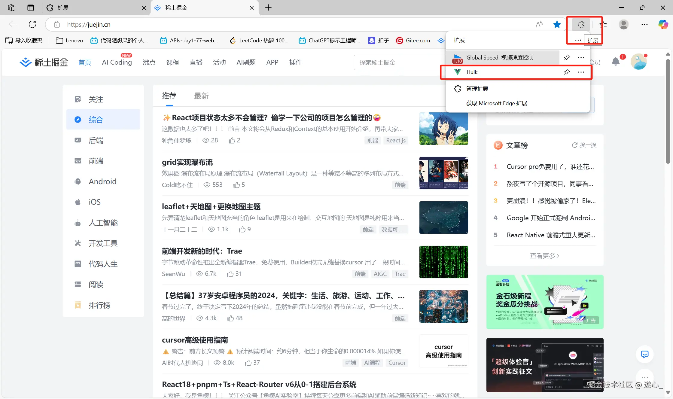Open more options for Hulk extension
Image resolution: width=673 pixels, height=399 pixels.
[581, 72]
